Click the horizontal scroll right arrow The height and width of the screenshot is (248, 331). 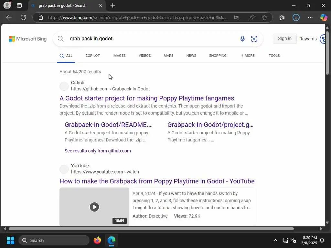click(x=321, y=229)
